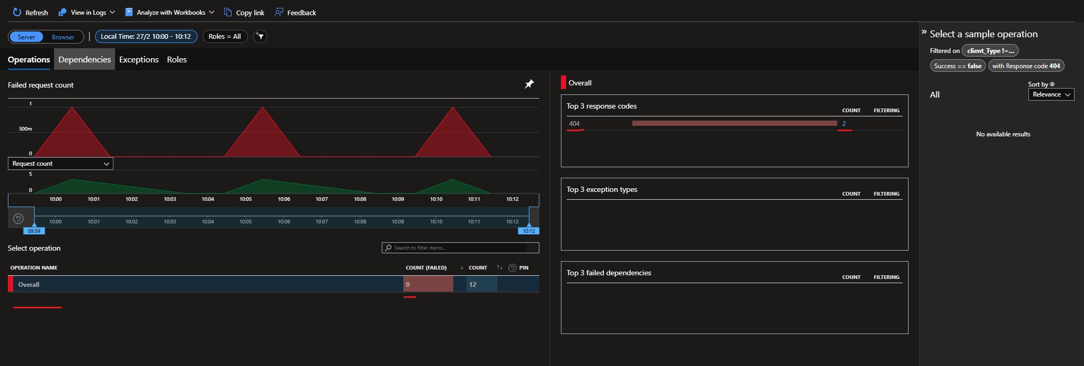Pin the Failed request count chart

point(529,84)
